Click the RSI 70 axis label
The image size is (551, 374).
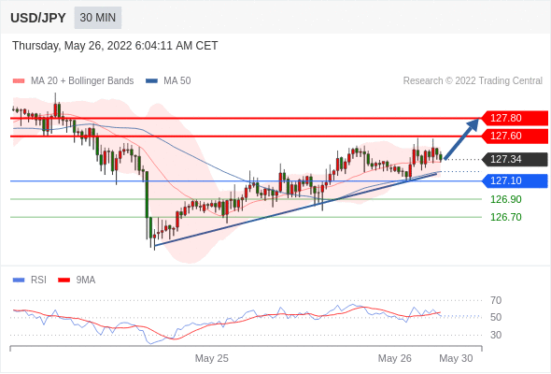click(x=496, y=300)
